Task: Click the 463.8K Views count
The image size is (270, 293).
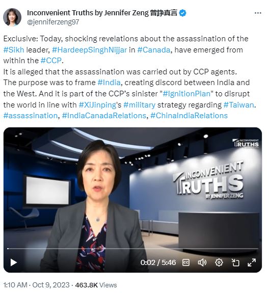Action: (x=96, y=285)
